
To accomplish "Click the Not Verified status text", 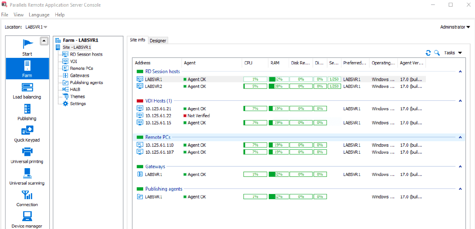I will 199,115.
